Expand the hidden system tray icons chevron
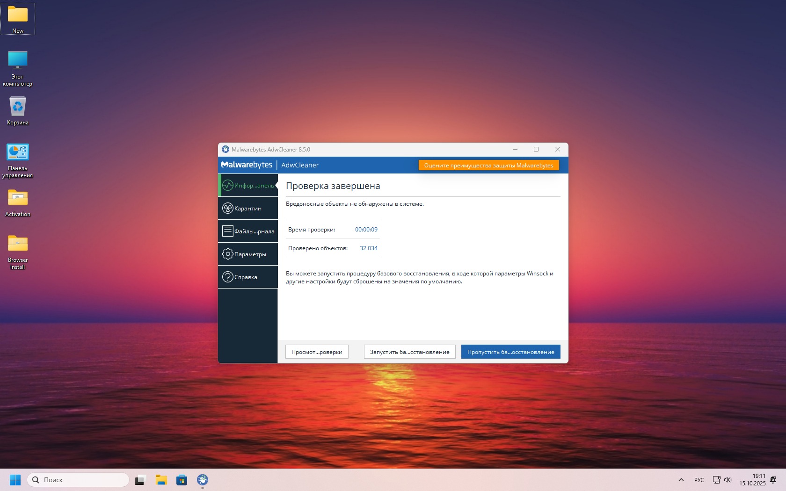 [681, 480]
